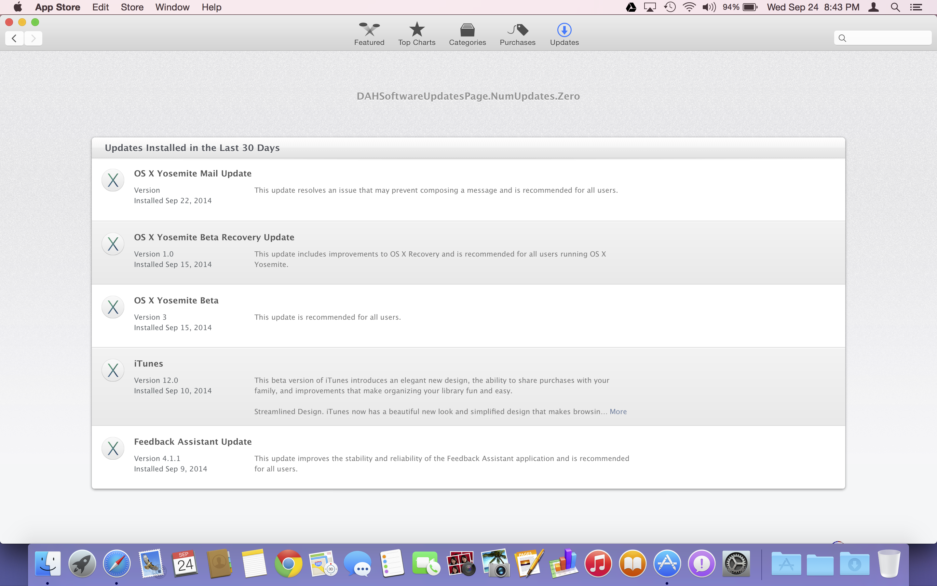Open iTunes from the Dock
Screen dimensions: 937x586
pos(598,564)
